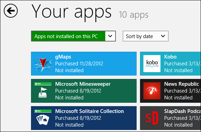
Task: Select the News Republic app tile
Action: click(x=170, y=91)
